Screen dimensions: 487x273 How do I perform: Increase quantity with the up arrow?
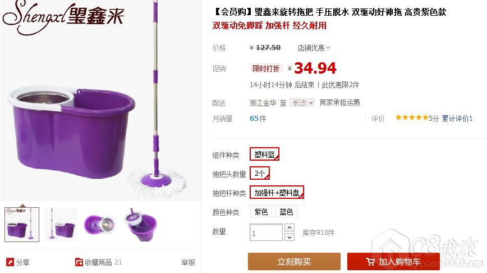click(289, 228)
